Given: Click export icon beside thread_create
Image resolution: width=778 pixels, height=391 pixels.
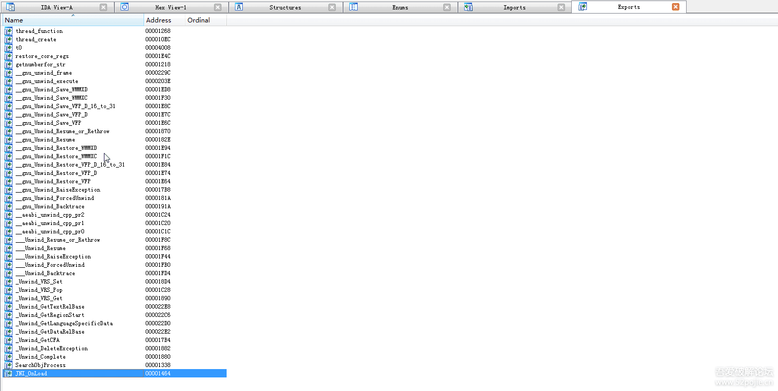Looking at the screenshot, I should [x=8, y=40].
